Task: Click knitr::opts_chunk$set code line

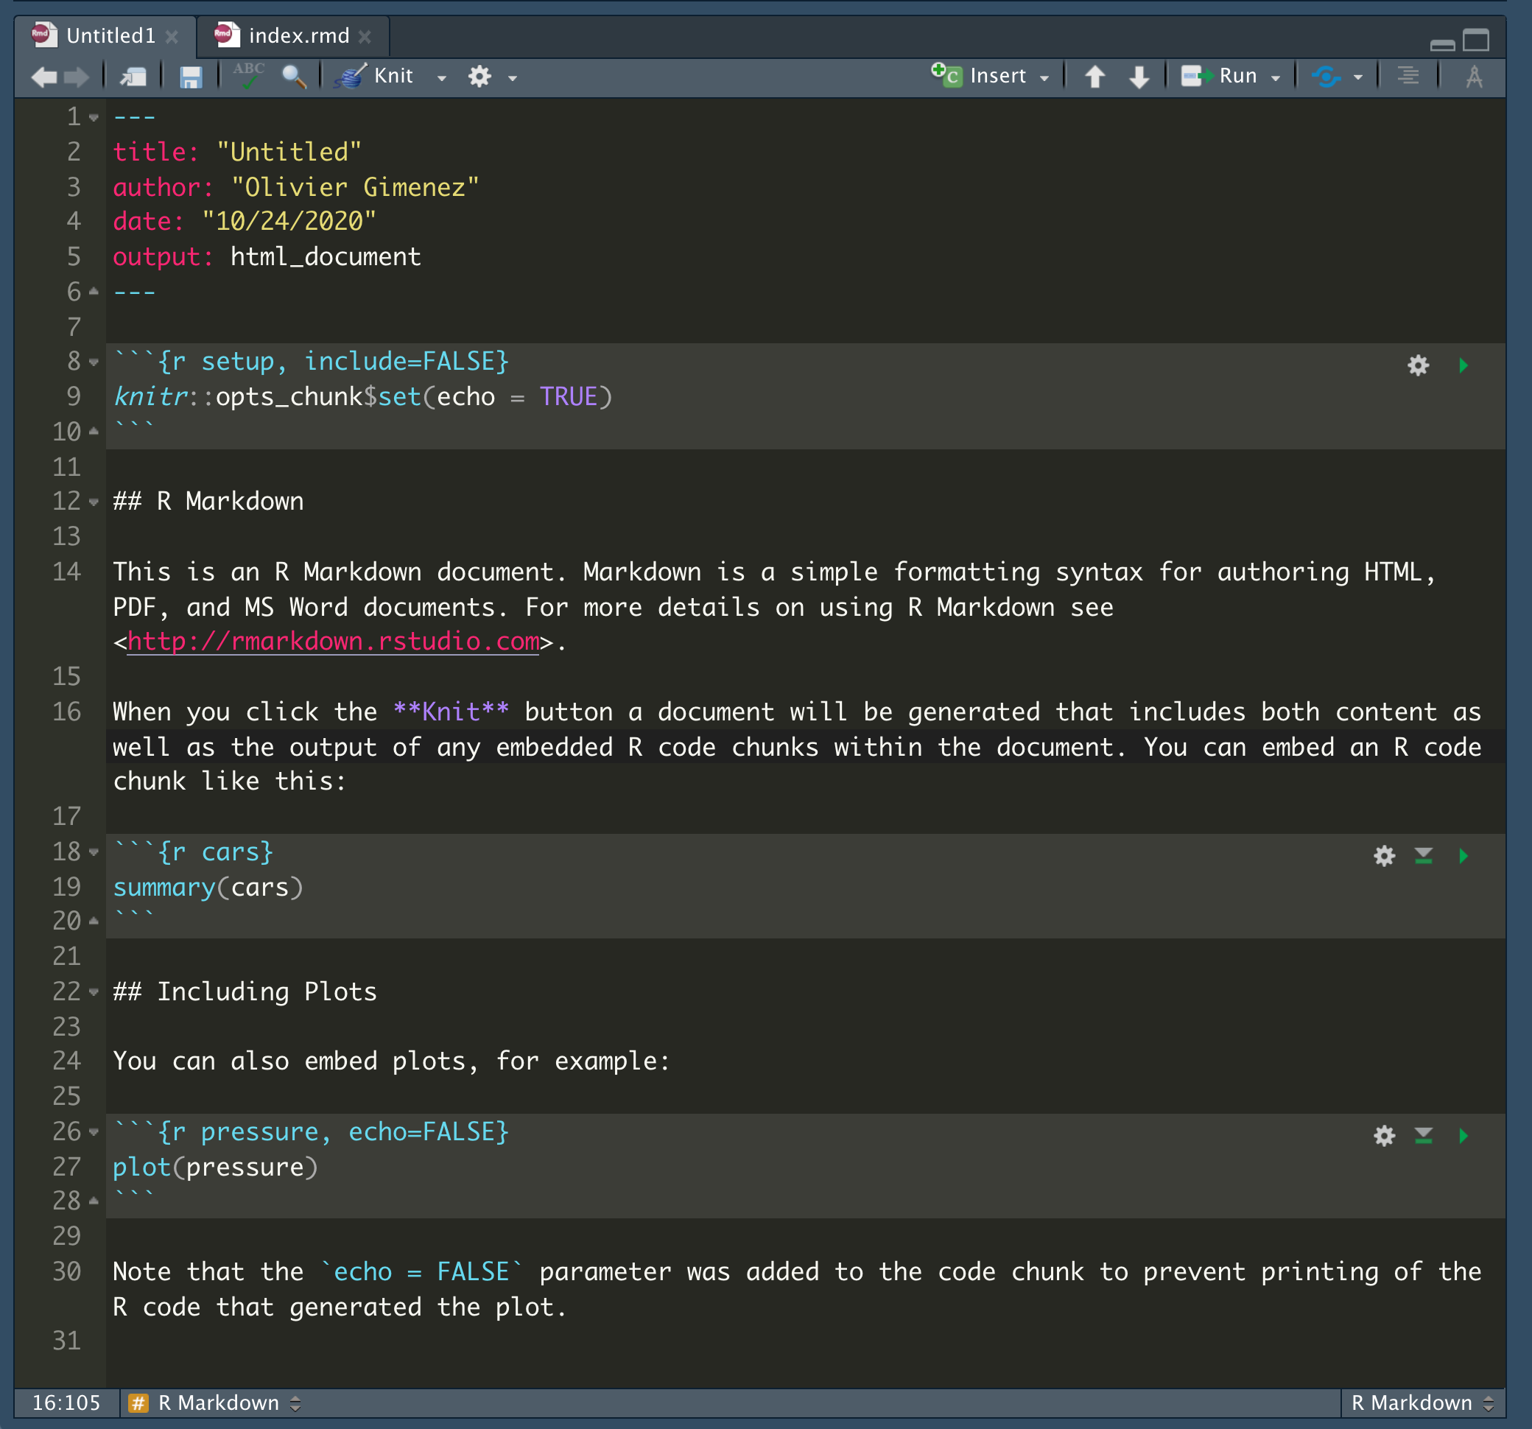Action: (362, 396)
